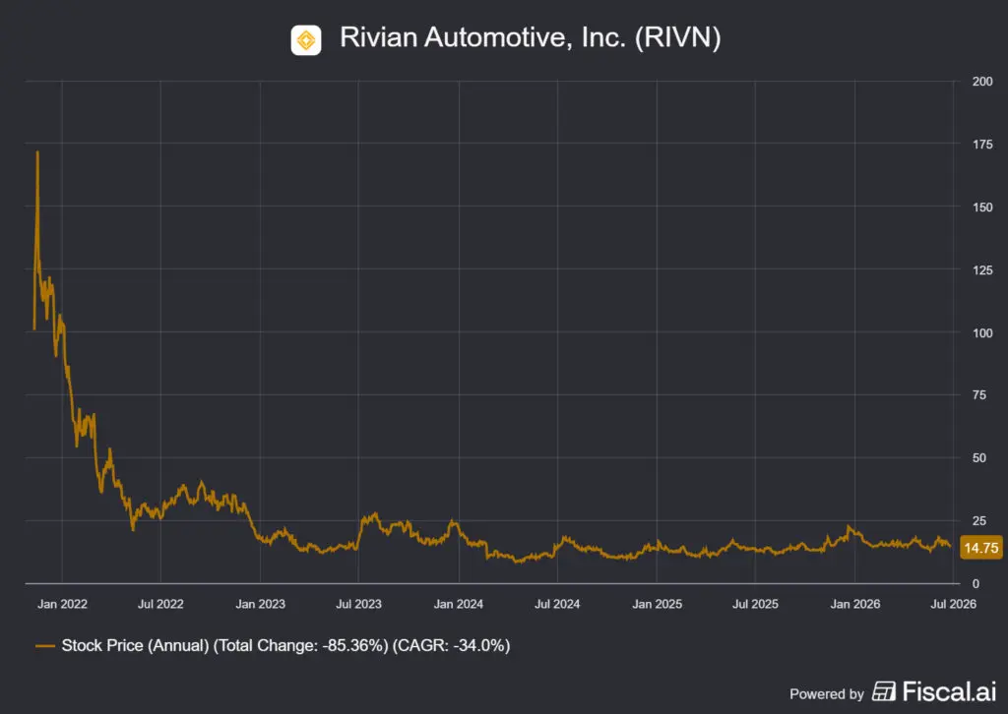Click the x-axis label 'Jul 2026'
Screen dimensions: 1008x714
(953, 604)
